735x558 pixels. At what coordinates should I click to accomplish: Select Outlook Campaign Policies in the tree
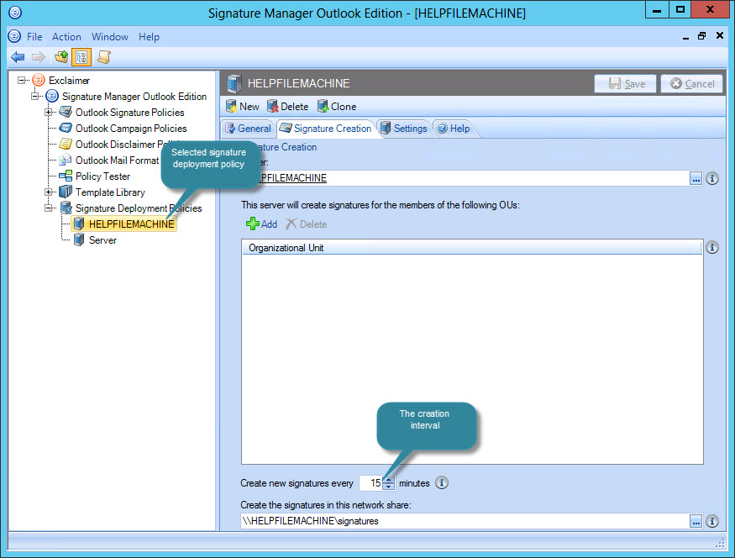pyautogui.click(x=131, y=129)
